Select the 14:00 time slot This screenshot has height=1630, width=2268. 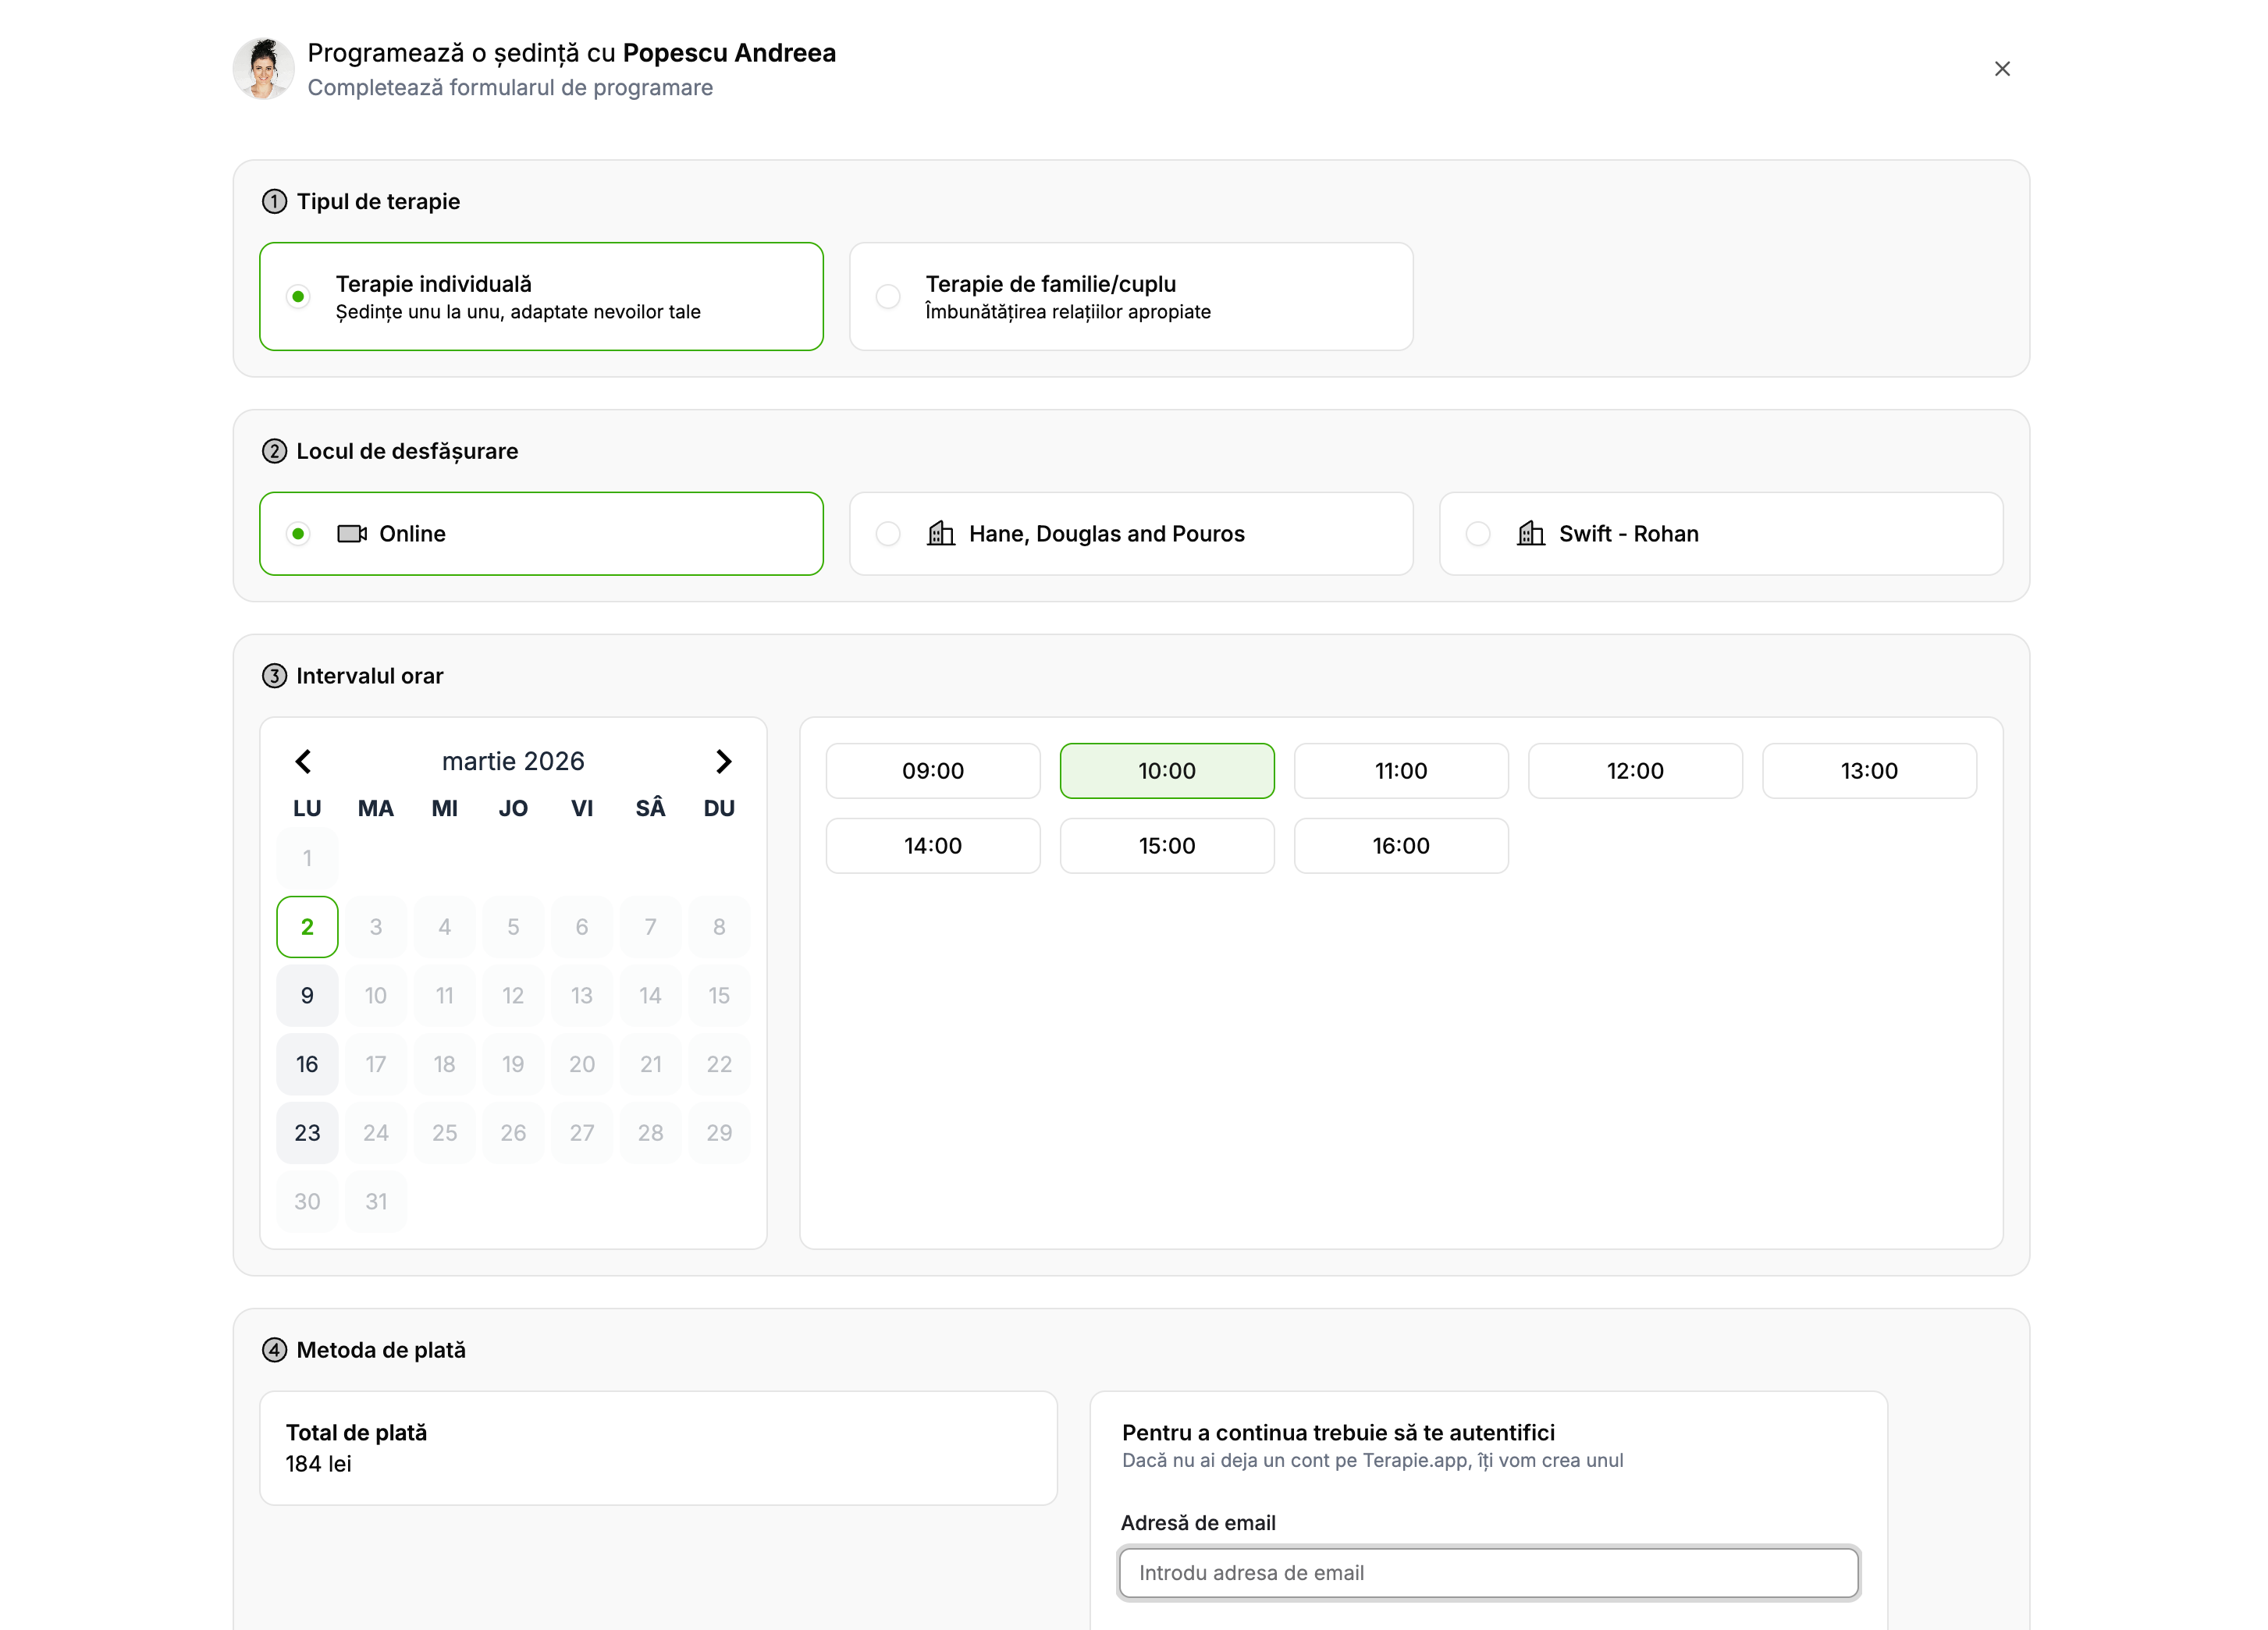[932, 846]
